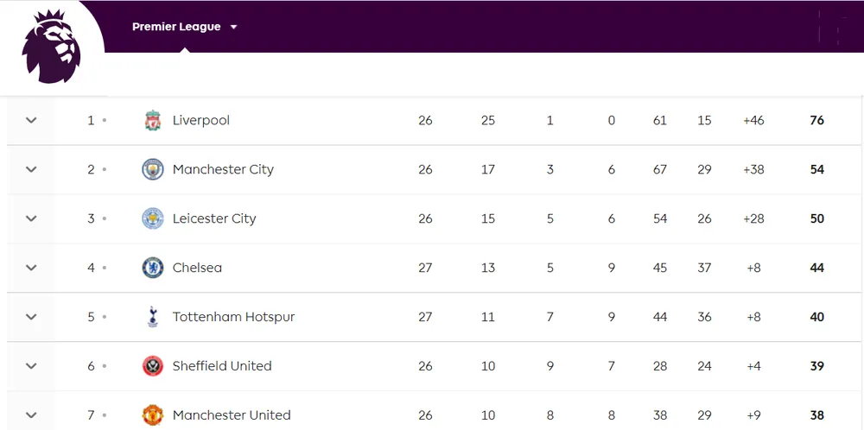This screenshot has height=430, width=864.
Task: Expand the Sheffield United row chevron
Action: point(31,366)
